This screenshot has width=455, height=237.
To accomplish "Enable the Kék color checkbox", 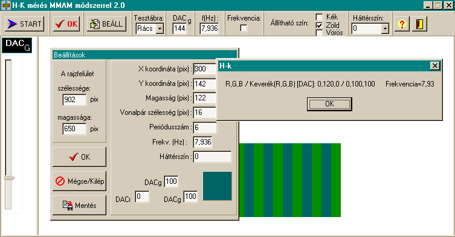I will point(319,17).
